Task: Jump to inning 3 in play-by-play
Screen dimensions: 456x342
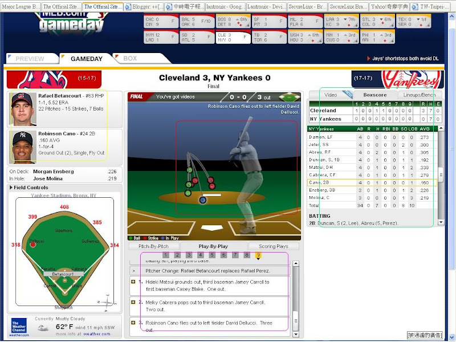Action: [189, 255]
